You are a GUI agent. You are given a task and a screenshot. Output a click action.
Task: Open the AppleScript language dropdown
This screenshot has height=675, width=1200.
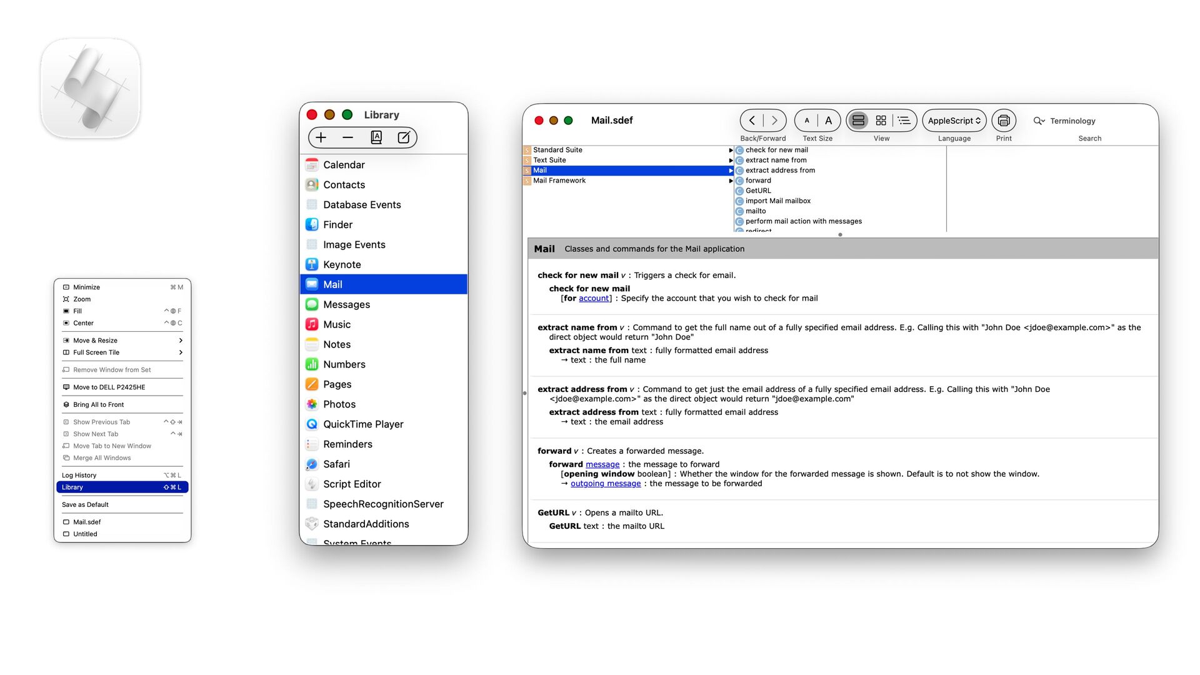954,121
